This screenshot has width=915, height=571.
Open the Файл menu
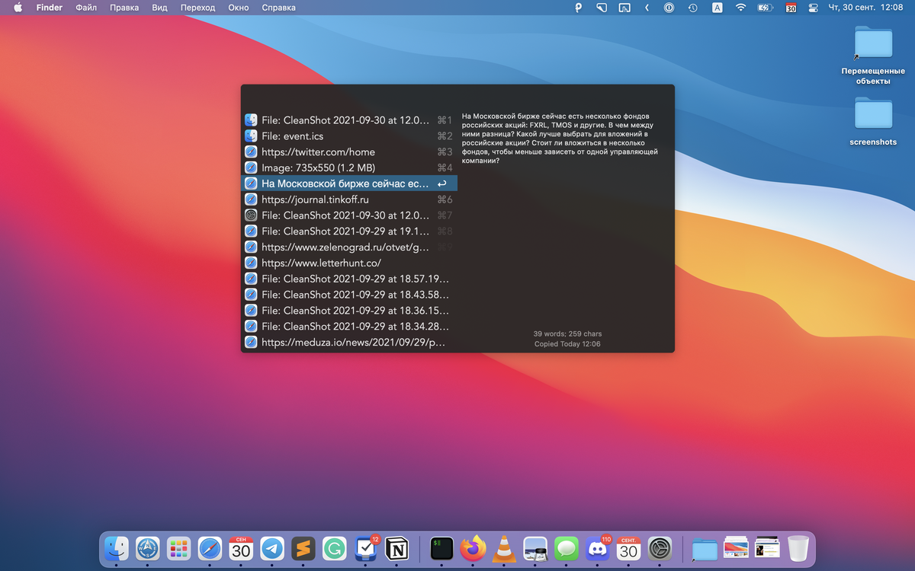click(x=86, y=8)
